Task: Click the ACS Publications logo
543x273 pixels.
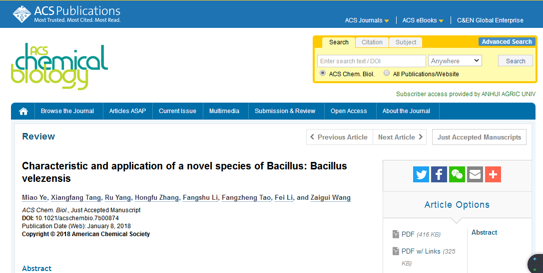Action: [x=67, y=14]
